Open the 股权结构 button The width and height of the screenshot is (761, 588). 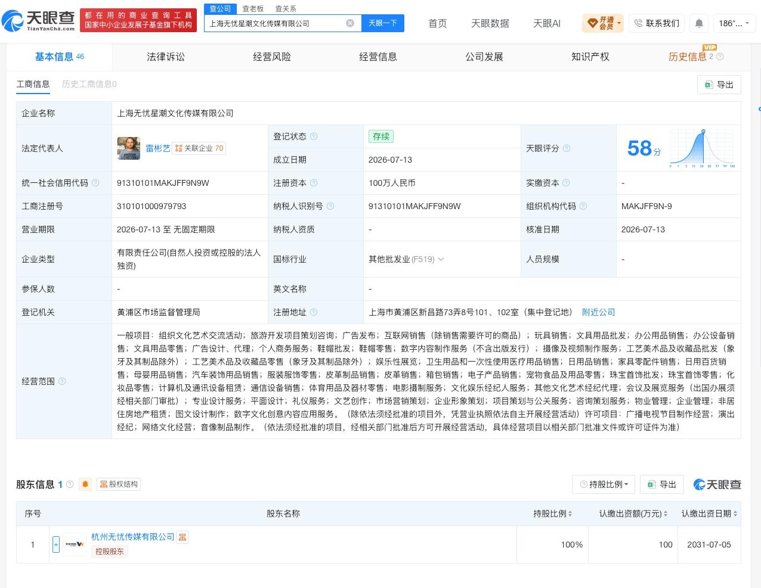tap(119, 484)
